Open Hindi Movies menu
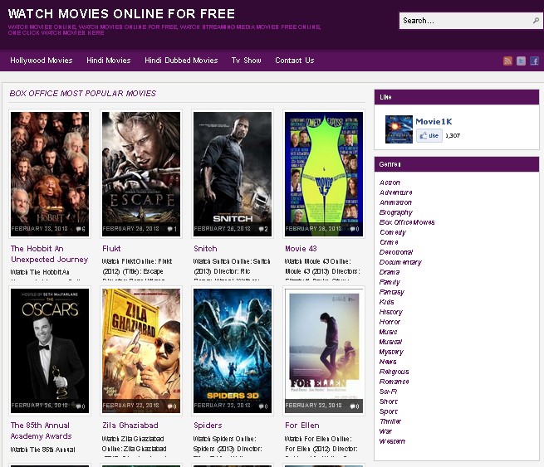 pos(109,61)
